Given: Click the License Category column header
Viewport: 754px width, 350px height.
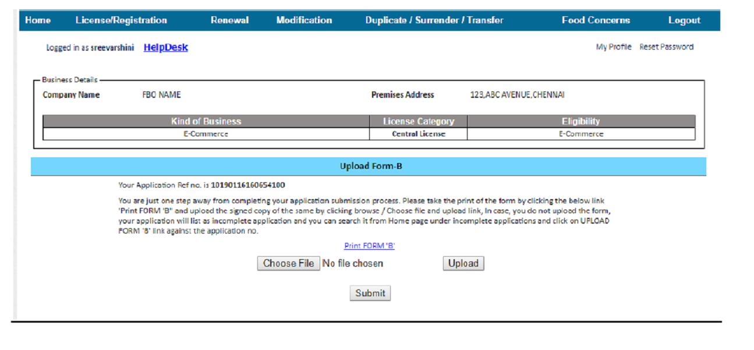Looking at the screenshot, I should (x=418, y=122).
